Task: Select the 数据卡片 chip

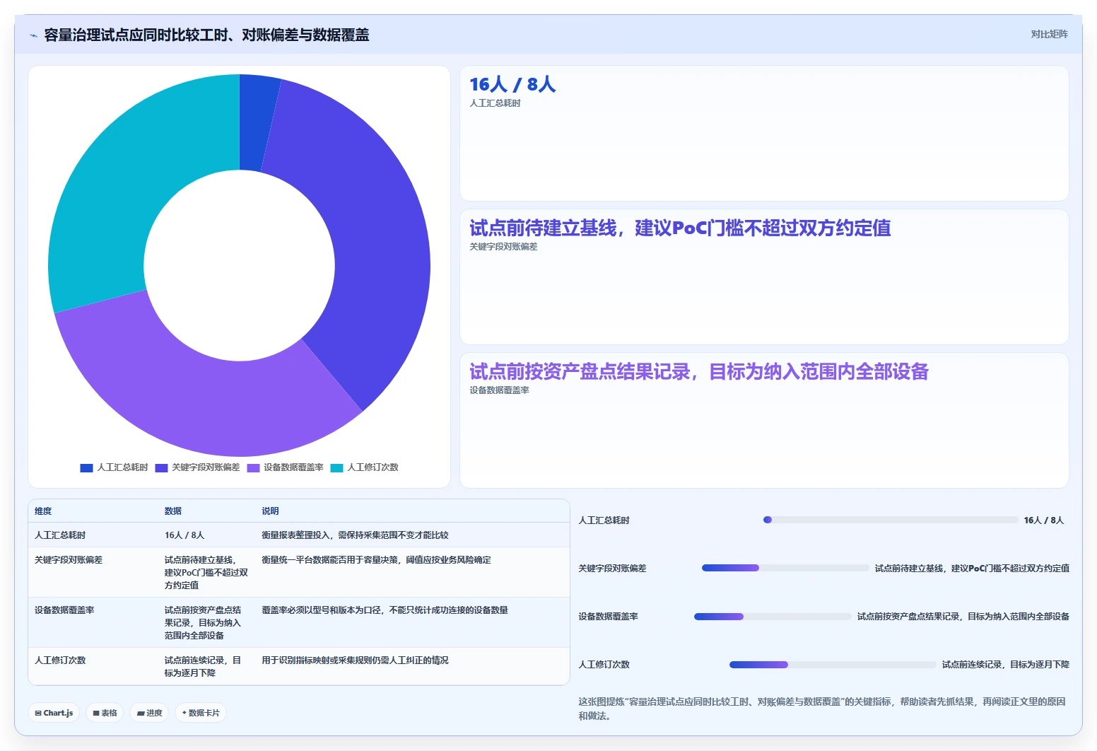Action: (x=201, y=713)
